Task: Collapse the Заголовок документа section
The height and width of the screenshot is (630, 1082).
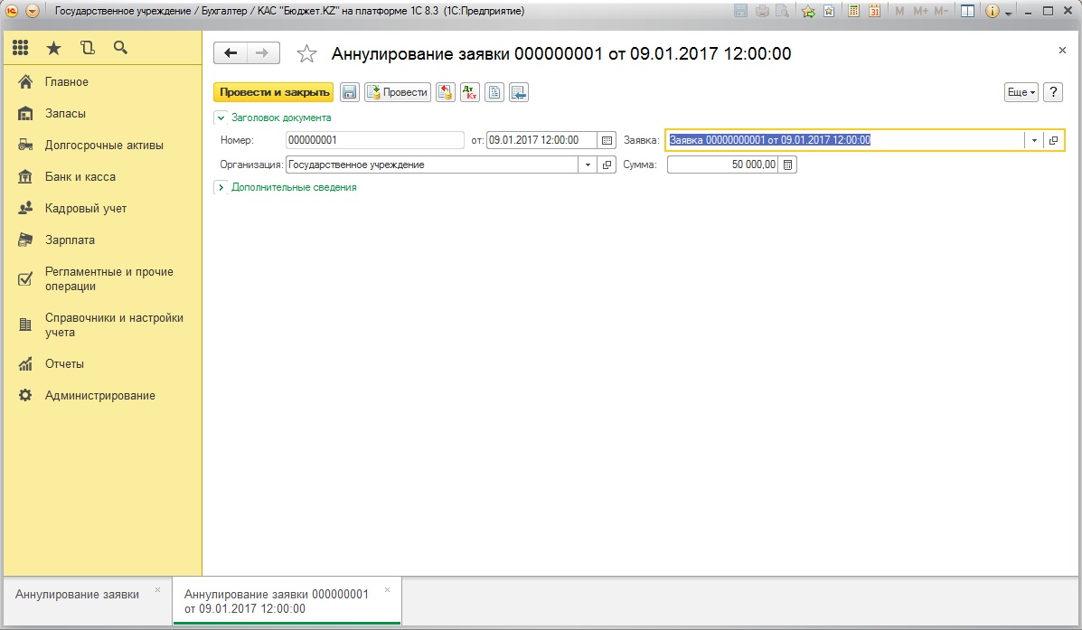Action: click(x=221, y=118)
